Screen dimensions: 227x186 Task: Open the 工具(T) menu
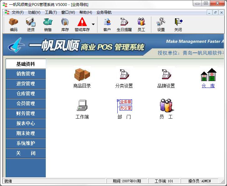(51, 12)
